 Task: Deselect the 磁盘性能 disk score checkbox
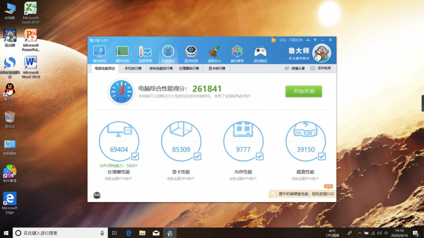[x=322, y=156]
